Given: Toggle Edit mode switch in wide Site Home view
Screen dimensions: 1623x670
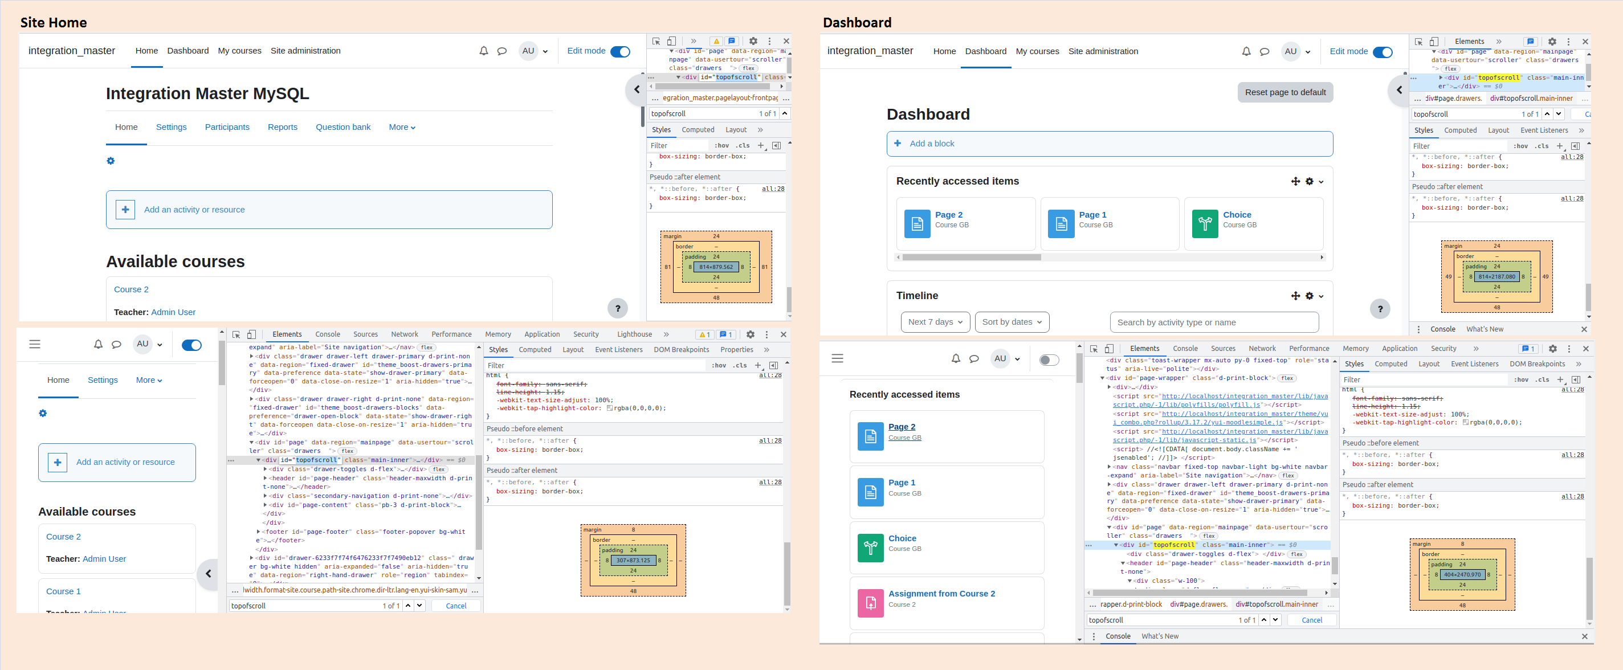Looking at the screenshot, I should click(620, 52).
